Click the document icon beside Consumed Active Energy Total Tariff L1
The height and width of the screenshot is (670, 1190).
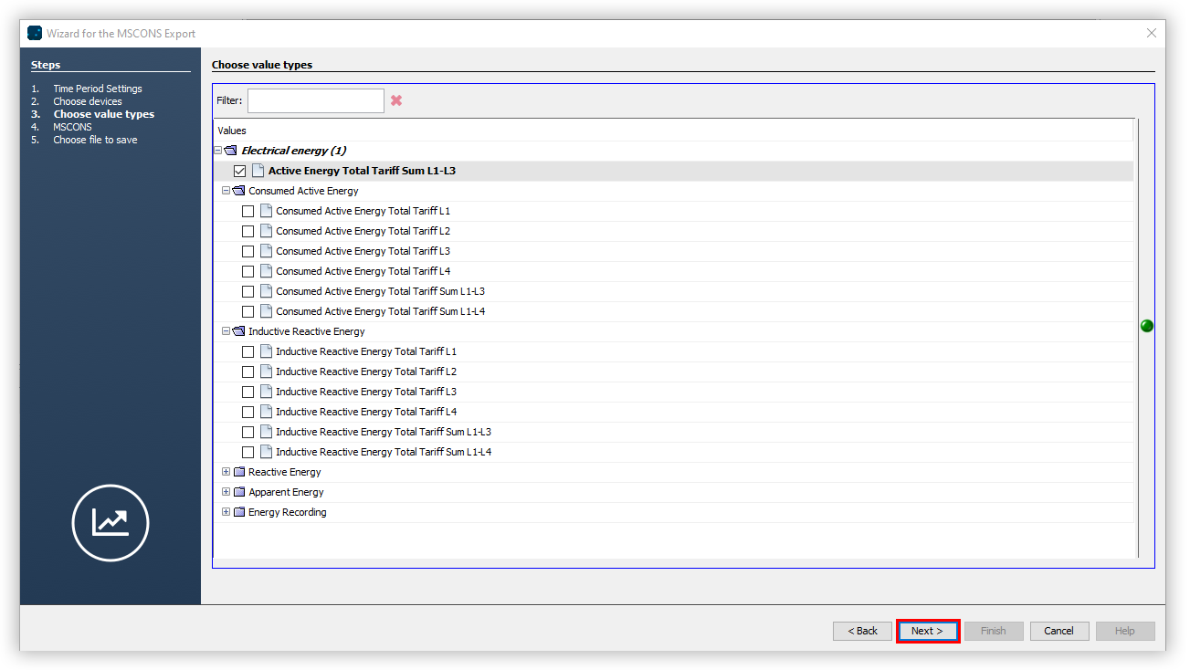click(x=265, y=210)
